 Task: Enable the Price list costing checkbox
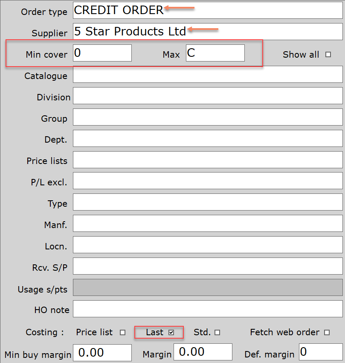click(x=123, y=332)
